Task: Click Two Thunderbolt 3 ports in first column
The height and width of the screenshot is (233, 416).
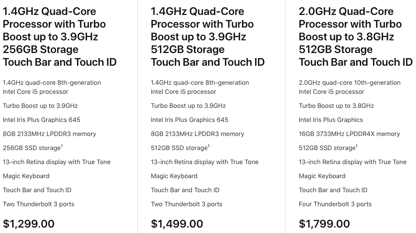Action: pyautogui.click(x=39, y=204)
